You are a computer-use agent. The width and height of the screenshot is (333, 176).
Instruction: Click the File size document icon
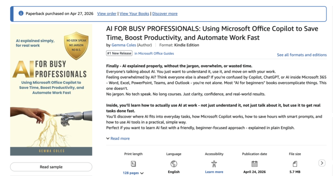pos(295,164)
